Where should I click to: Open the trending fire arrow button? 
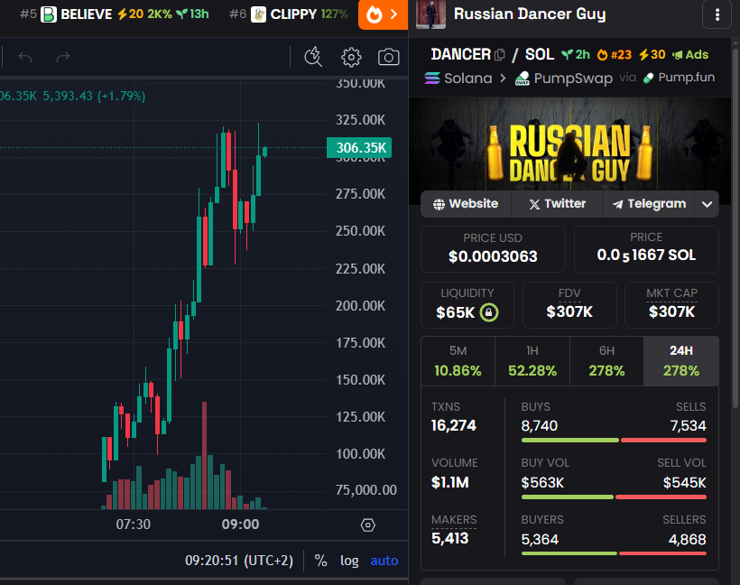383,14
